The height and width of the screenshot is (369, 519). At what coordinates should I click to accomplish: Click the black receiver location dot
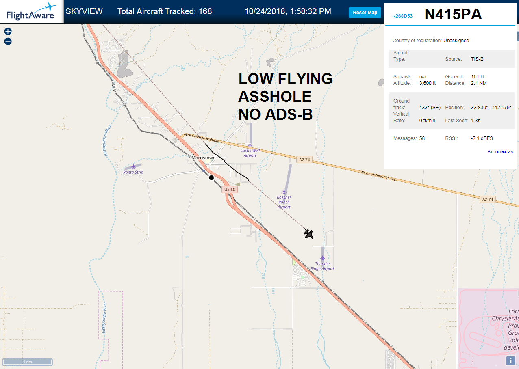coord(211,177)
